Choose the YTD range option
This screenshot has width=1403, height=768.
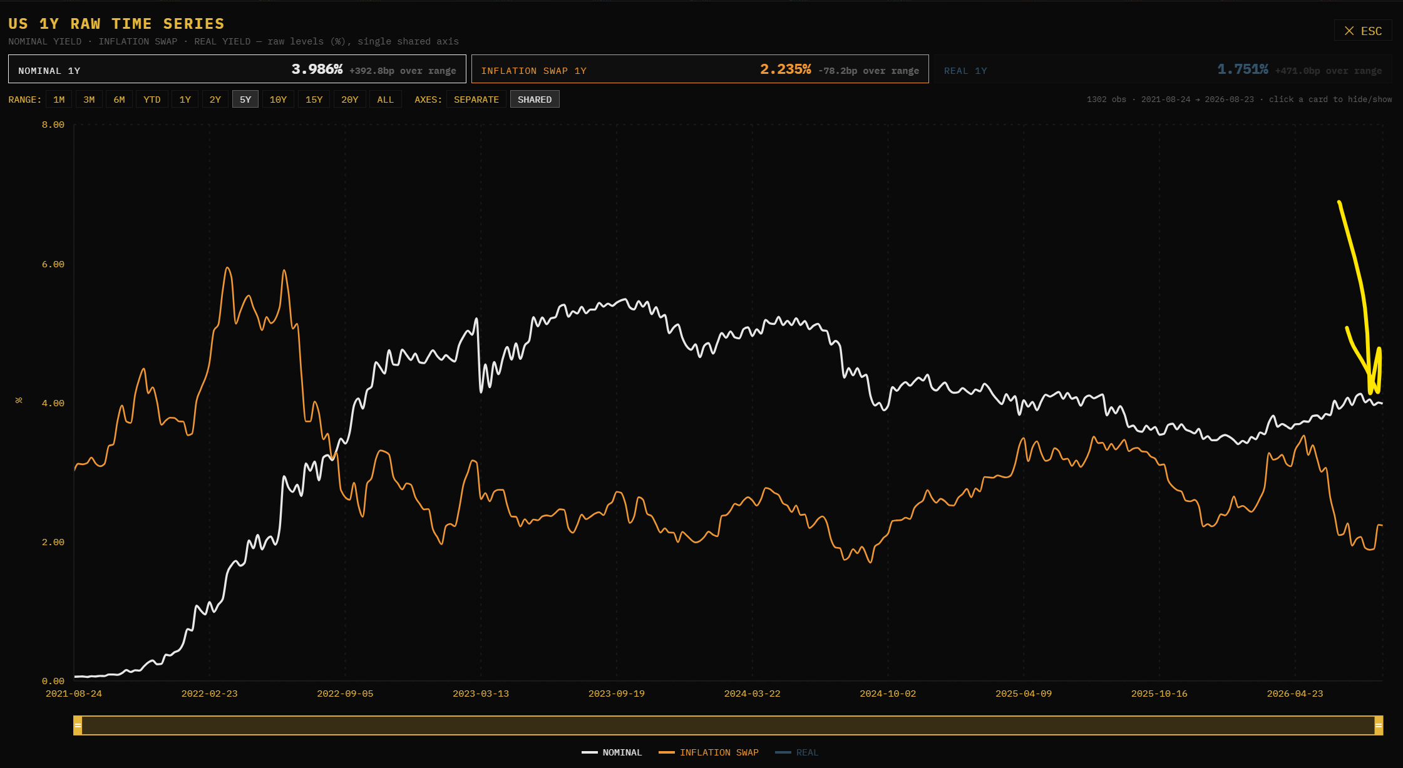152,100
